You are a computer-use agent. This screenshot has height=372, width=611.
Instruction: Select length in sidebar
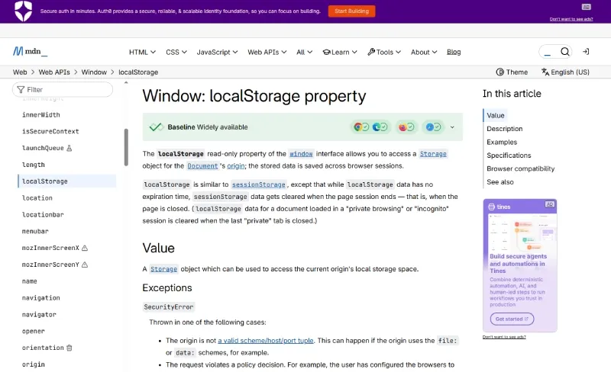point(33,165)
